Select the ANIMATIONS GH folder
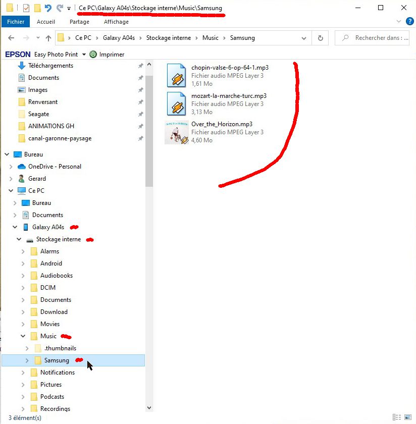416x424 pixels. 51,126
